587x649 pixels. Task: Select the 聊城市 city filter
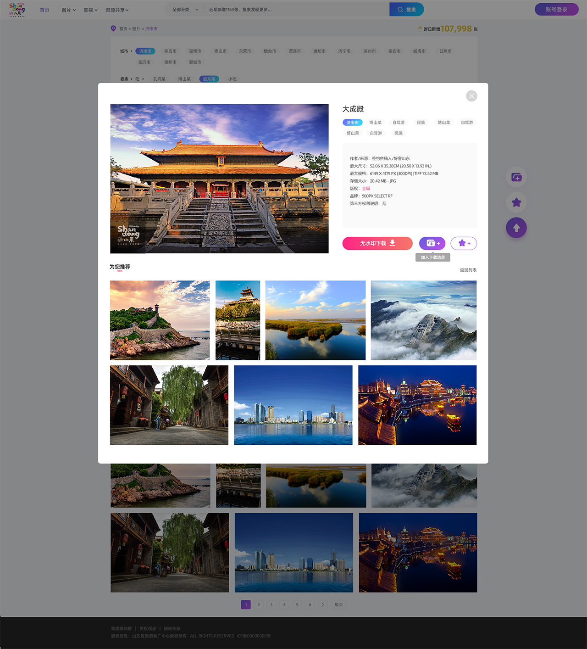point(195,62)
